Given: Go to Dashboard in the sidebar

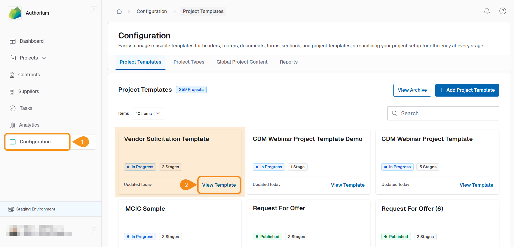Looking at the screenshot, I should coord(31,41).
